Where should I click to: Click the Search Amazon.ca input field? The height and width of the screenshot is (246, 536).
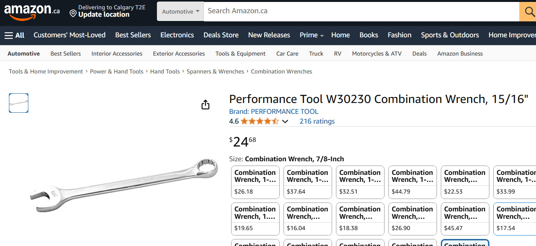point(361,11)
